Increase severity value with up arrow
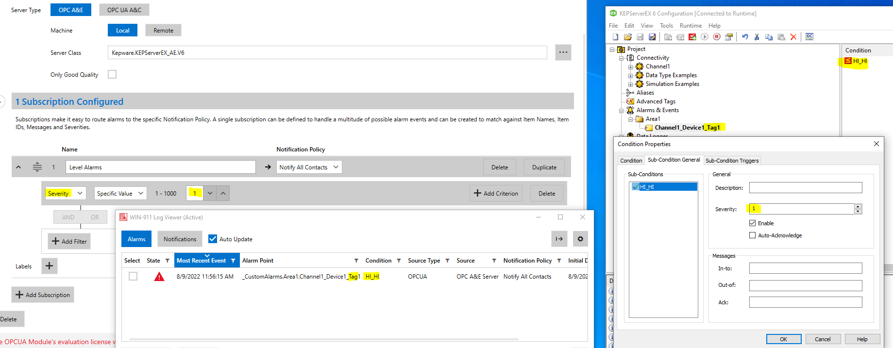 (x=223, y=193)
